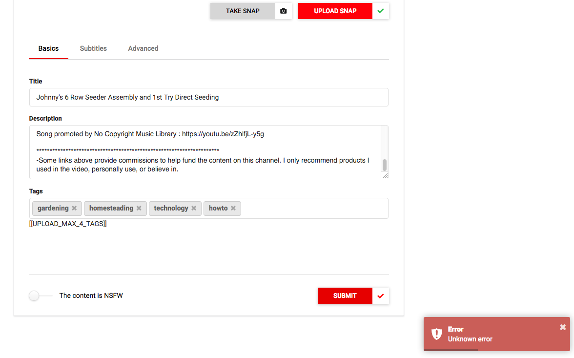Dismiss the Unknown error notification
The width and height of the screenshot is (574, 358).
tap(563, 327)
